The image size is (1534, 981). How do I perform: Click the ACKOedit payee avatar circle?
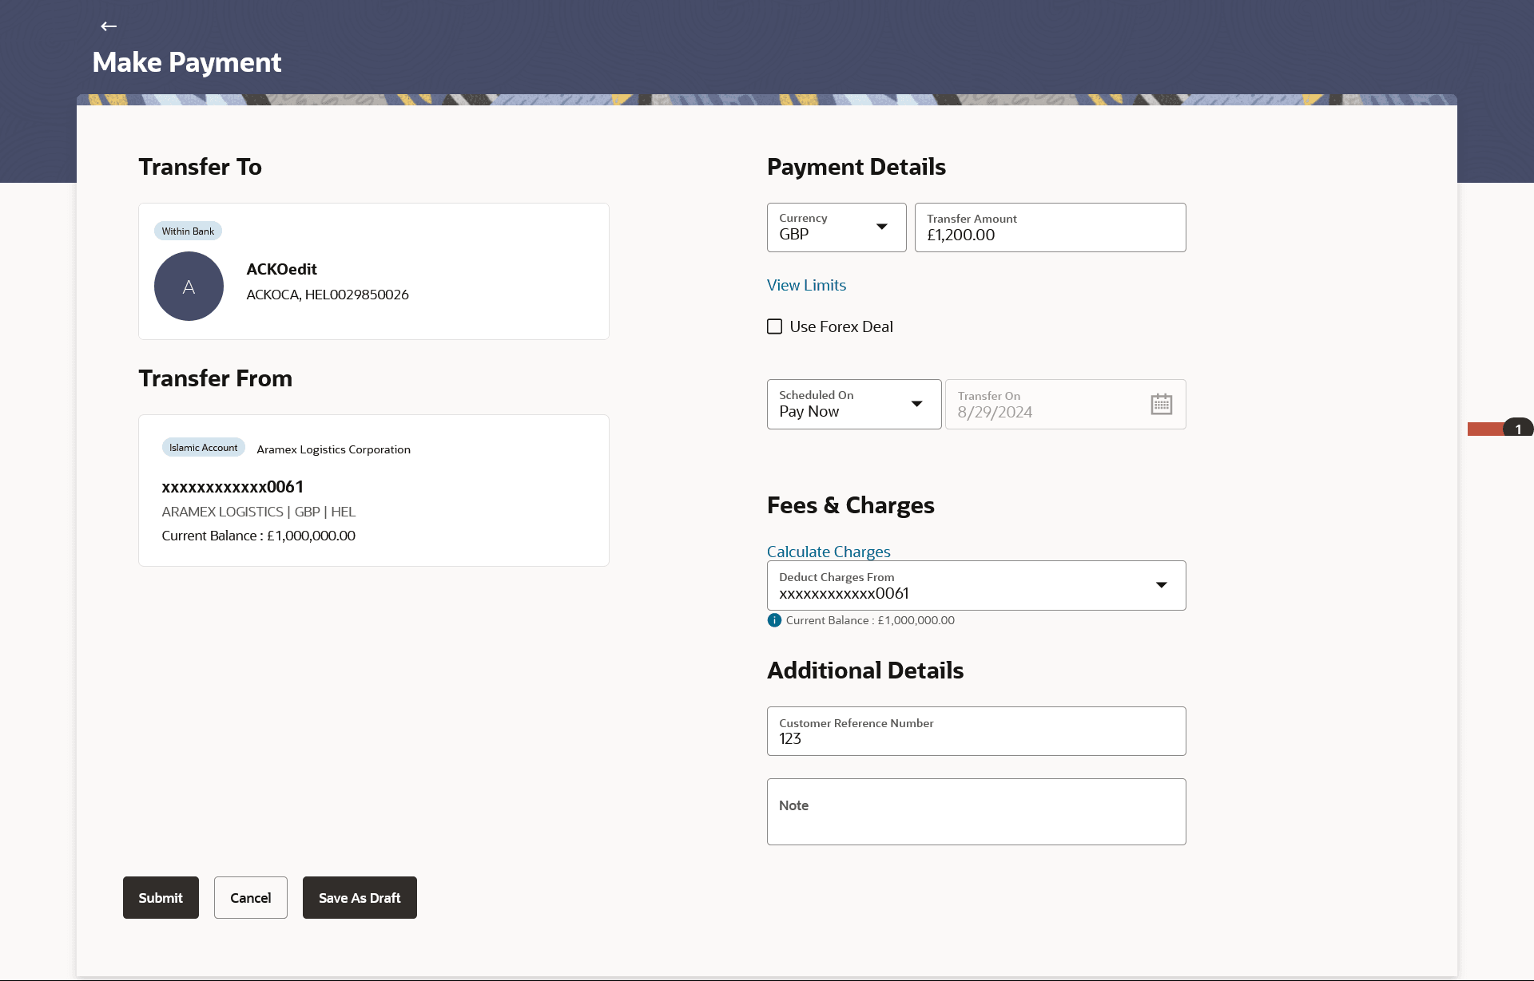[189, 287]
